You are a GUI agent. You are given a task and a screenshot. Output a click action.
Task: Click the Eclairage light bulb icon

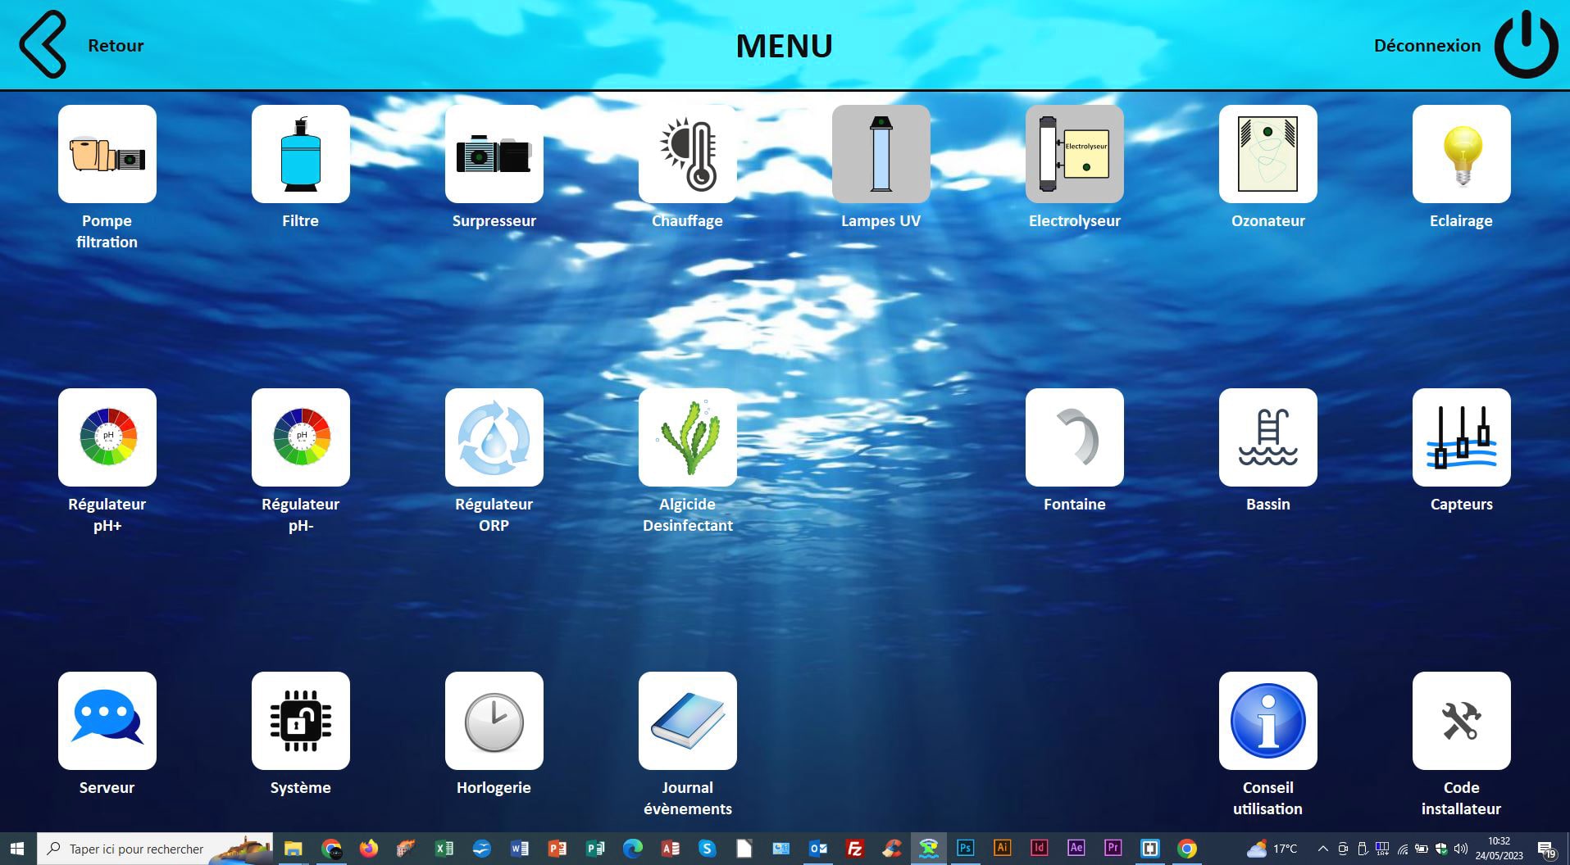pos(1461,154)
